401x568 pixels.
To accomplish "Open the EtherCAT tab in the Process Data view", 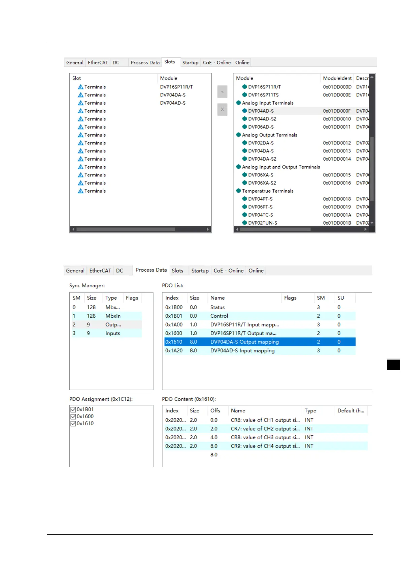I will pyautogui.click(x=100, y=271).
